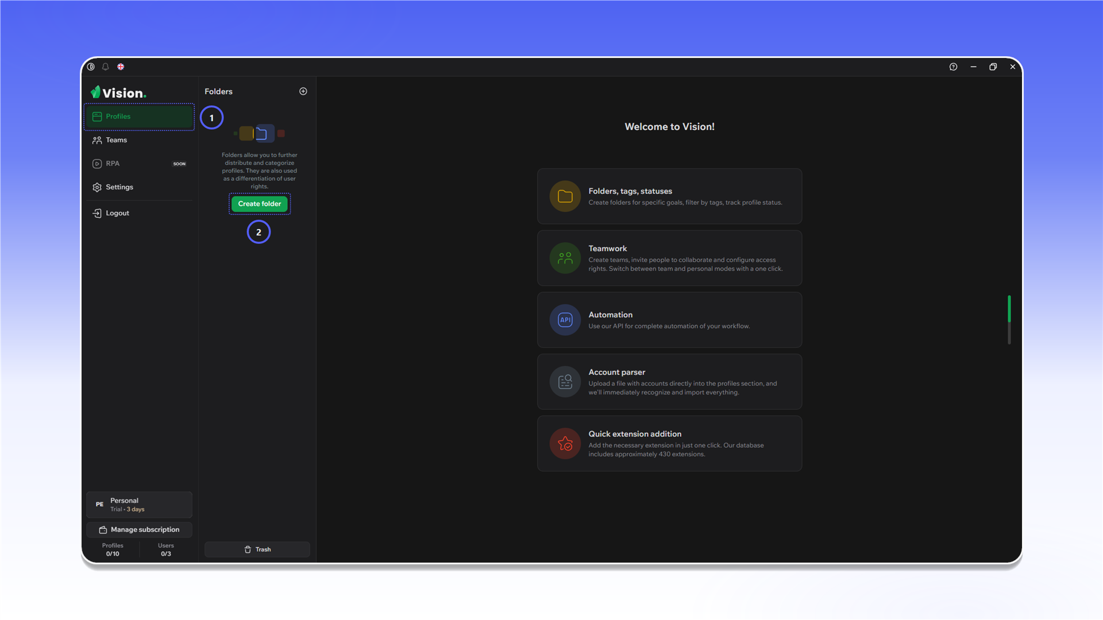
Task: Restore down the Vision window
Action: pyautogui.click(x=993, y=67)
